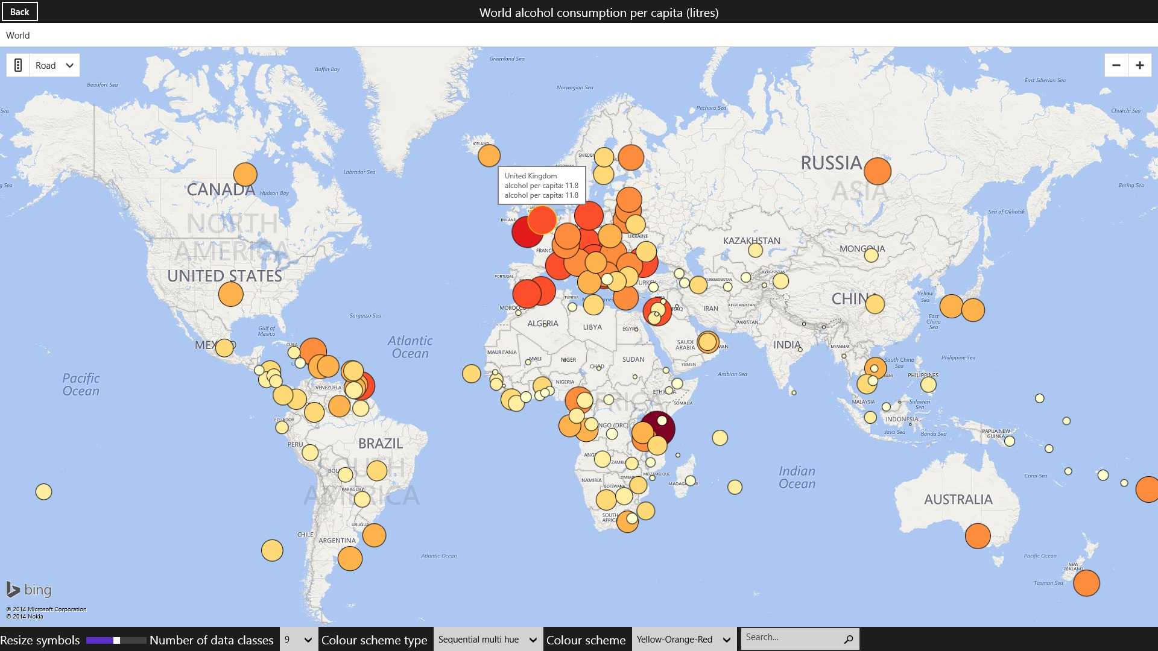The height and width of the screenshot is (651, 1158).
Task: Click the World breadcrumb item
Action: tap(17, 35)
